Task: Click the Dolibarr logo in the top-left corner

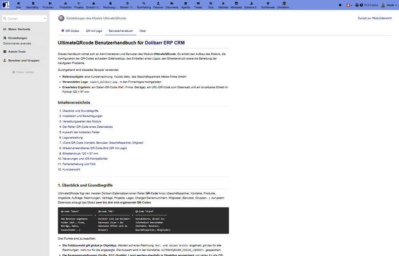Action: (x=6, y=5)
